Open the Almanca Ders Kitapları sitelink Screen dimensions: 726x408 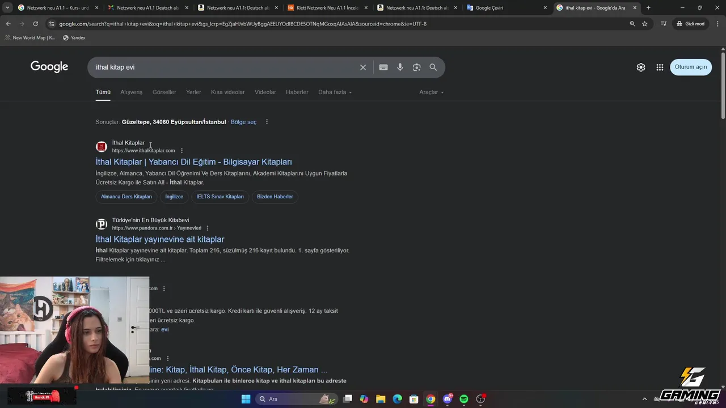click(126, 197)
